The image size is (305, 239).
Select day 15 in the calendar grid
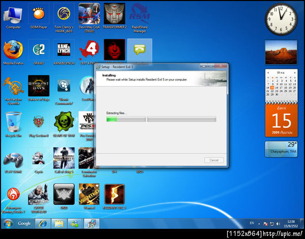tap(272, 88)
